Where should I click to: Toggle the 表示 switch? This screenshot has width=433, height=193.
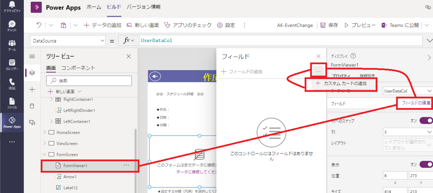point(426,165)
